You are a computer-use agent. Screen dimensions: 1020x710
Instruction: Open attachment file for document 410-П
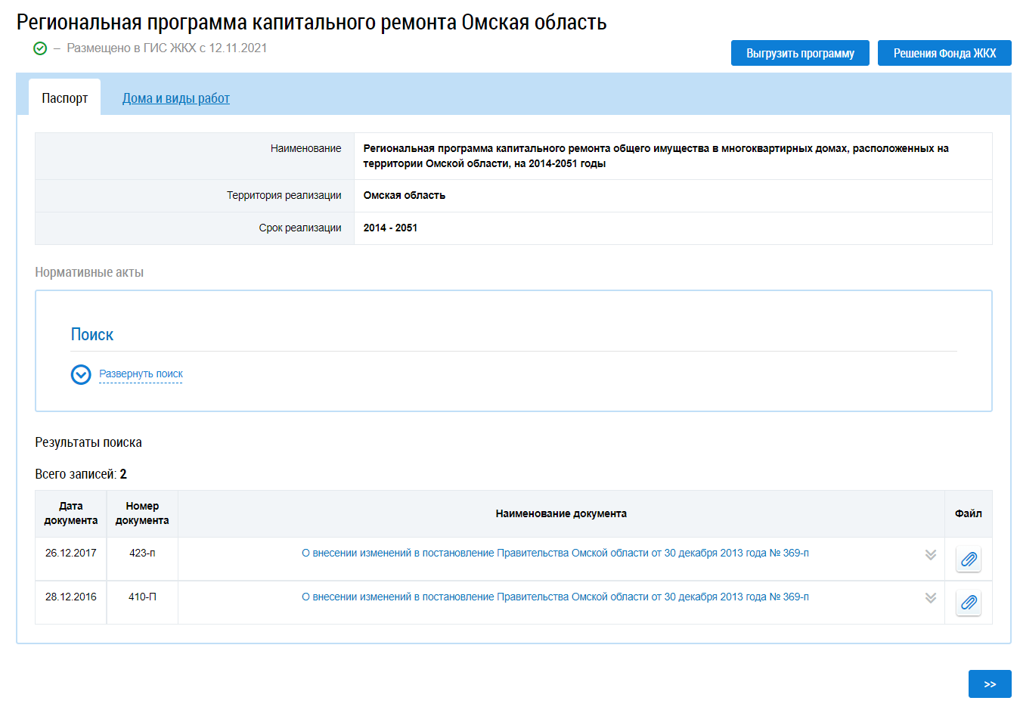pyautogui.click(x=968, y=603)
